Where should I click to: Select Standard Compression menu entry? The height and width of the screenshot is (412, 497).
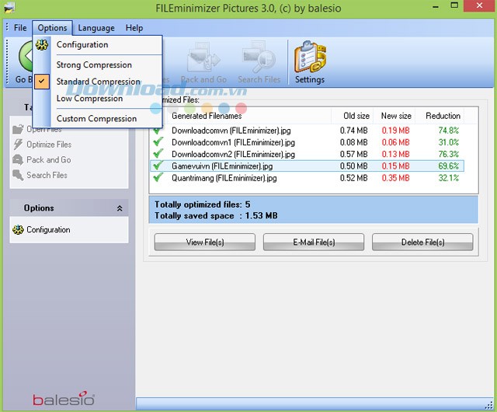pyautogui.click(x=97, y=82)
